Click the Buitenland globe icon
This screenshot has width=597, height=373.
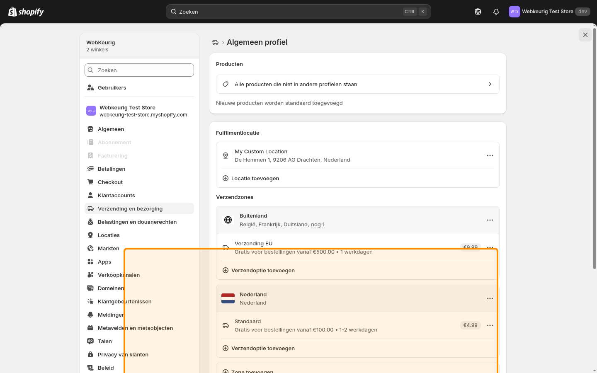pyautogui.click(x=228, y=220)
